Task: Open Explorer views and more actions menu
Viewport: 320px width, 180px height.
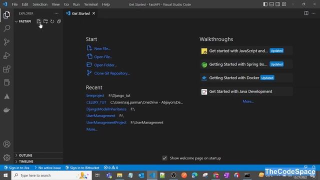Action: coord(56,13)
